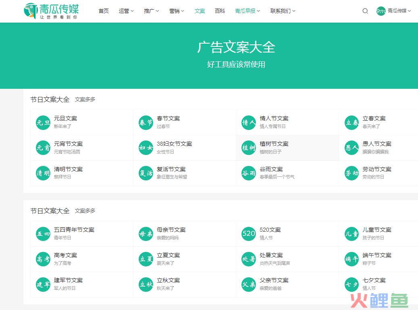Expand the 运营 dropdown menu
This screenshot has height=310, width=418.
[126, 11]
